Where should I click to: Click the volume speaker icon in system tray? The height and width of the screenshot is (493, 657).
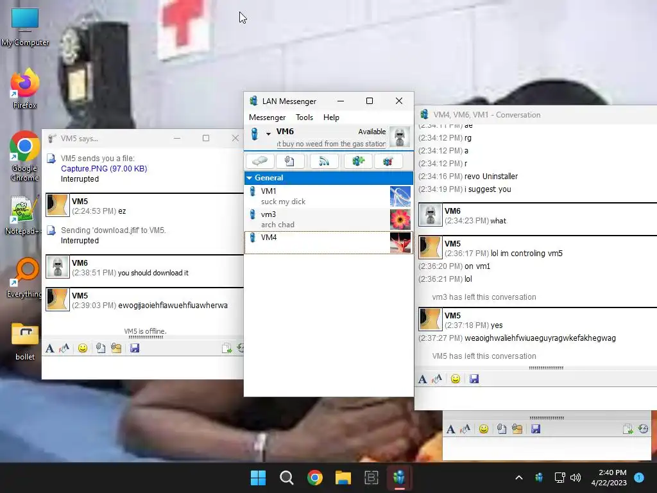point(576,478)
